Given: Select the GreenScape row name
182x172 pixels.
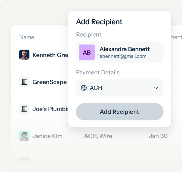Looking at the screenshot, I should coord(50,82).
